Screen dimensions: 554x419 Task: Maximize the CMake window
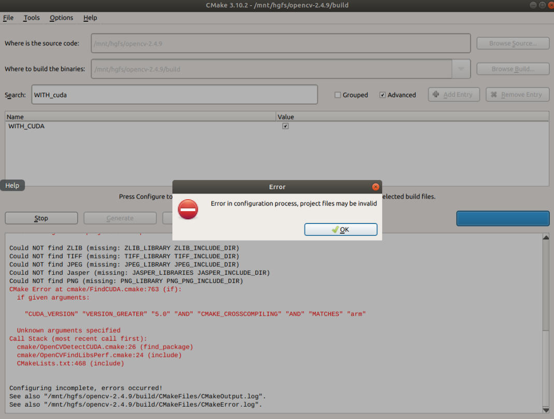(x=542, y=5)
